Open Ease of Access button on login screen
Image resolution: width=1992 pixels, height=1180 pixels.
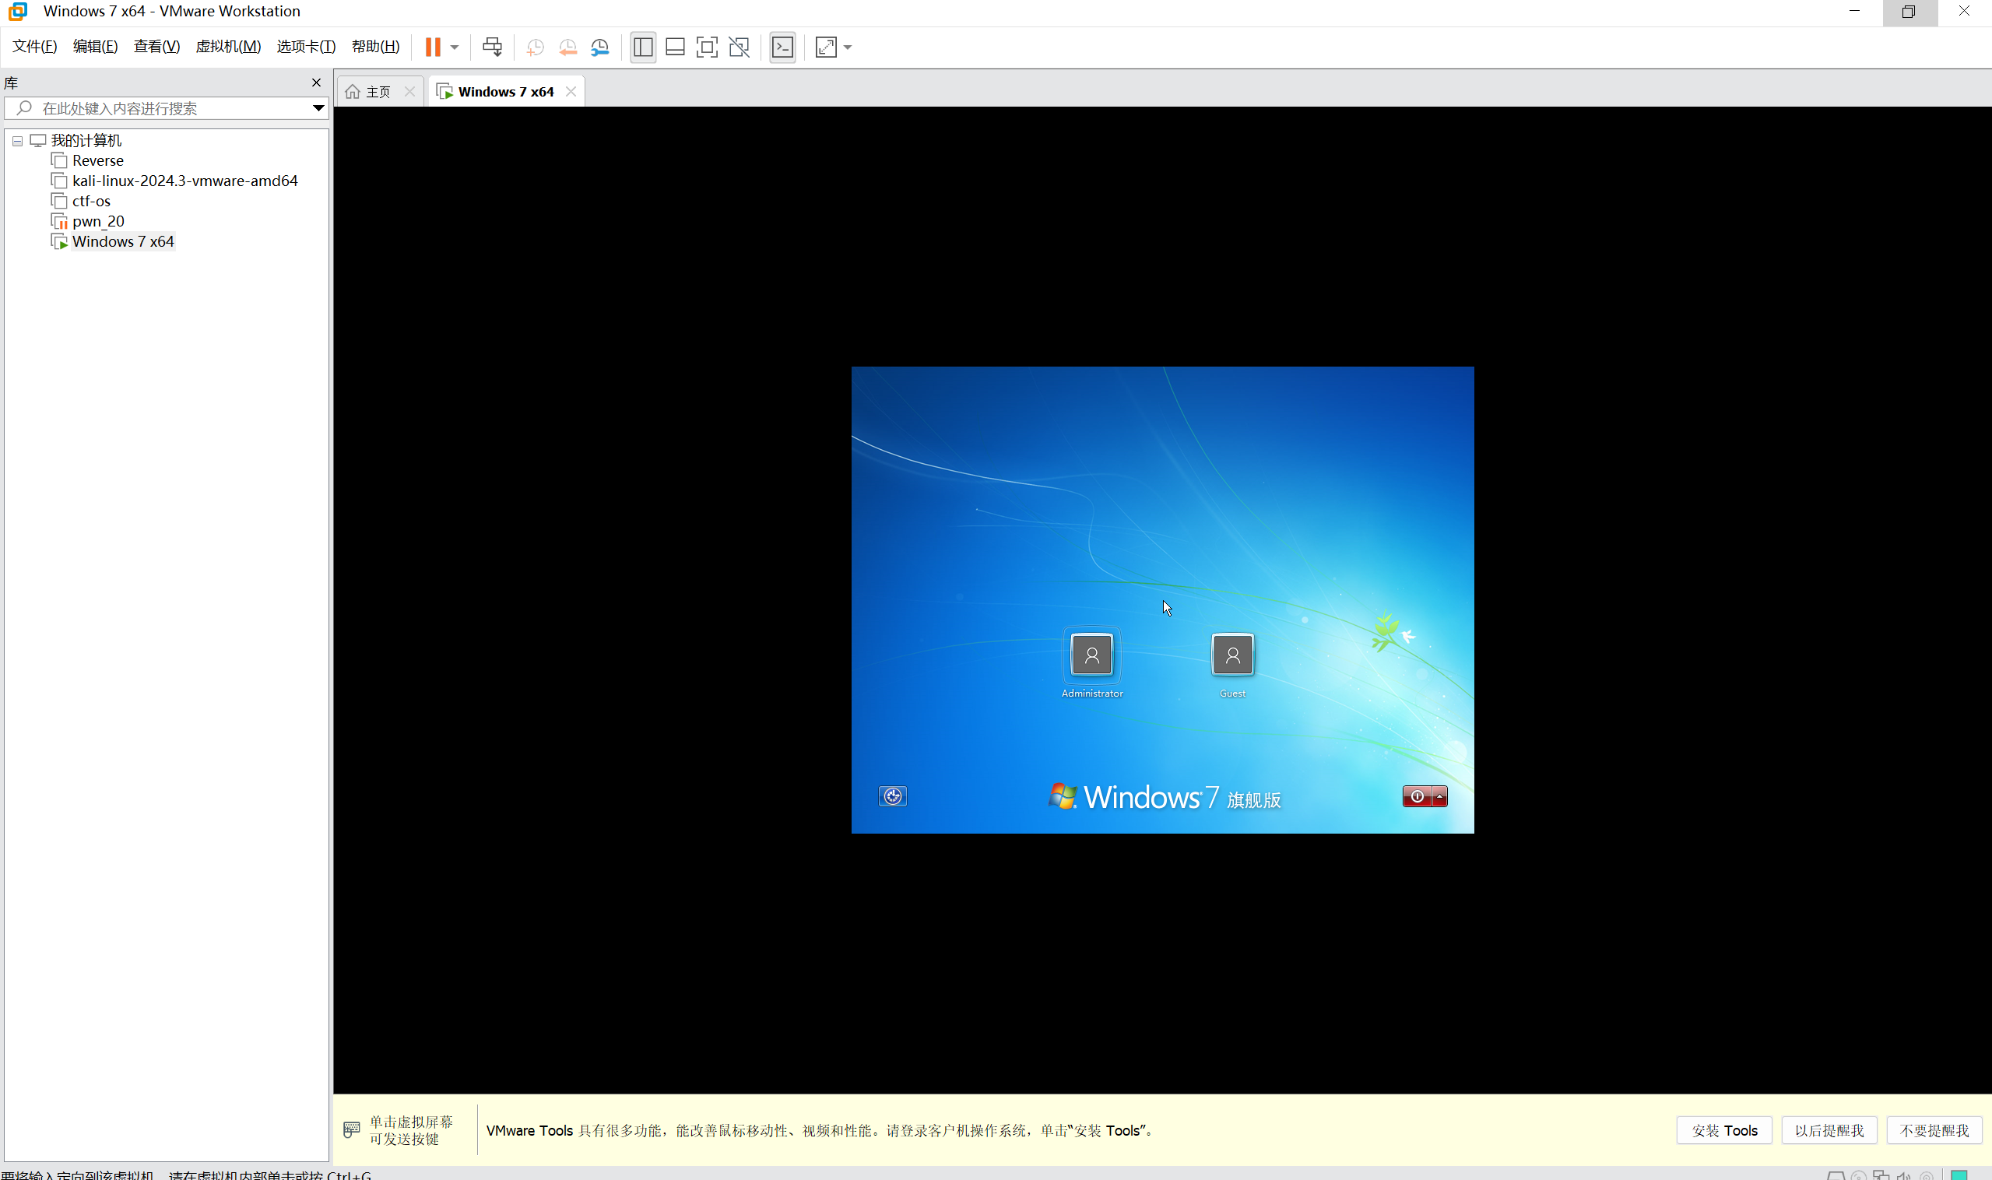tap(892, 797)
